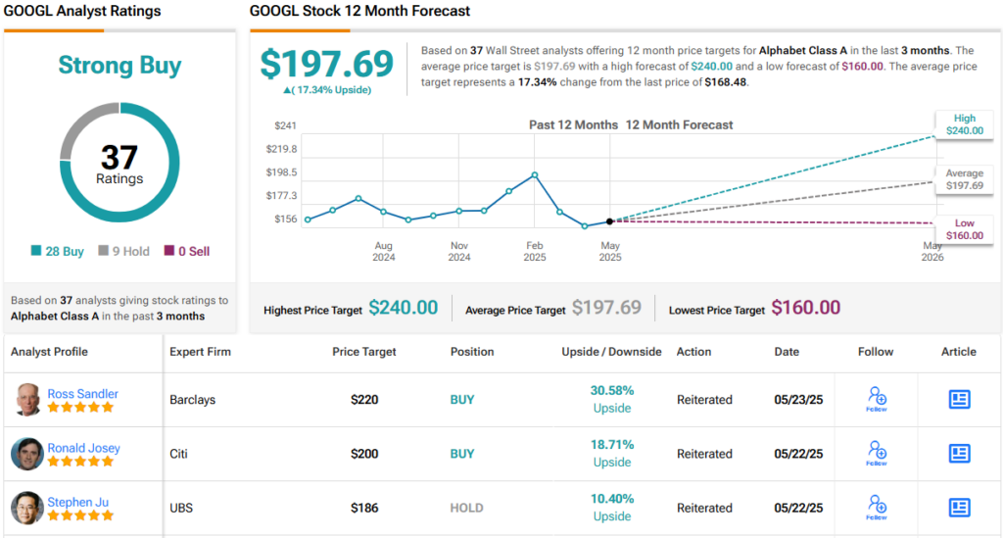Click the $220 price target cell

364,400
